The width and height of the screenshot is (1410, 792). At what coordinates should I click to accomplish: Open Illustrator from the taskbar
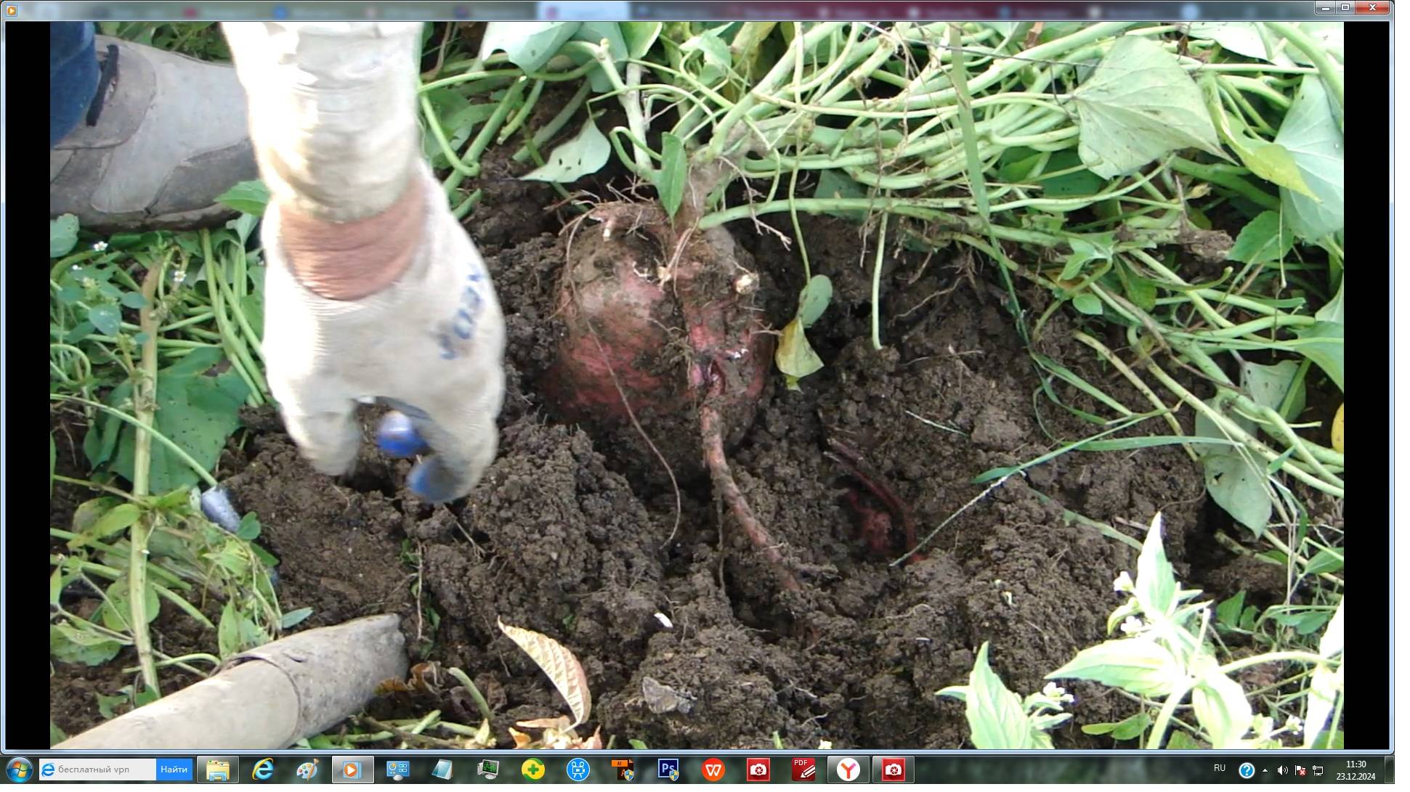point(623,769)
